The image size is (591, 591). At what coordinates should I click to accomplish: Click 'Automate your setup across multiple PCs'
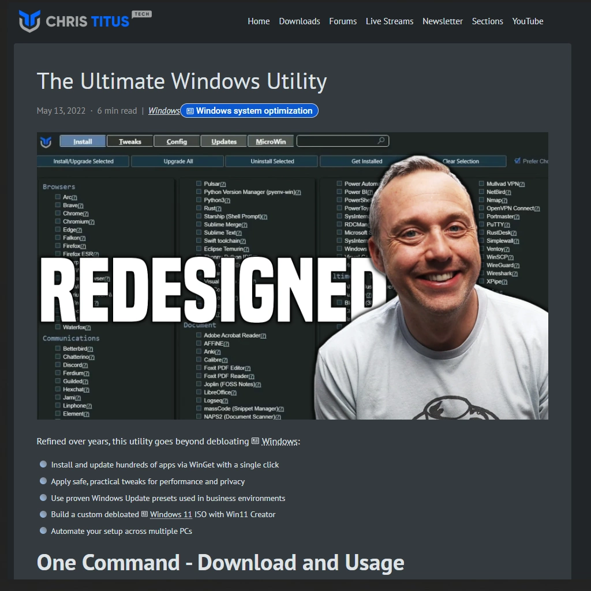(121, 531)
